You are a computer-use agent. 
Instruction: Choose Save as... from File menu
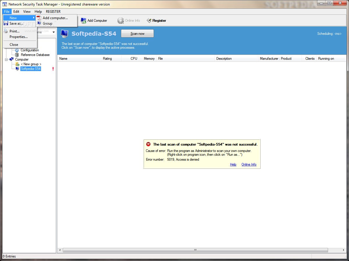(20, 23)
